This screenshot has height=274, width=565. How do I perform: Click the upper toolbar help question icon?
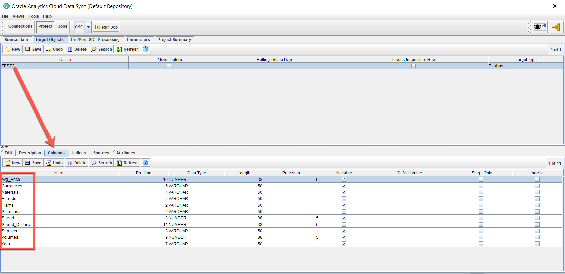(146, 49)
